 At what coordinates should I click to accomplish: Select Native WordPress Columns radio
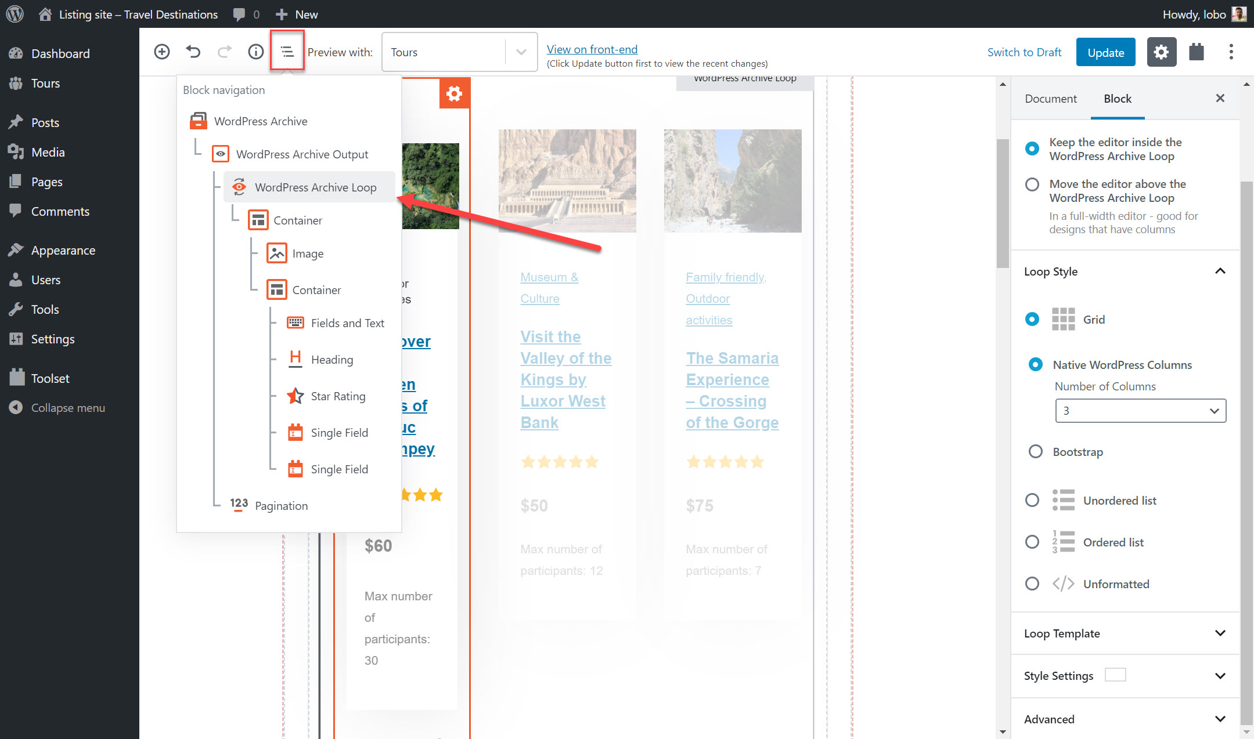tap(1035, 364)
